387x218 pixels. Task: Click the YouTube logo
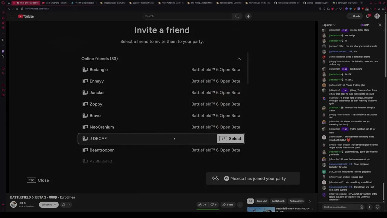tap(26, 16)
